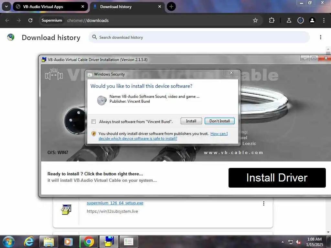Open supermium_126_64_setup.exe download link
The image size is (331, 248).
click(x=115, y=203)
